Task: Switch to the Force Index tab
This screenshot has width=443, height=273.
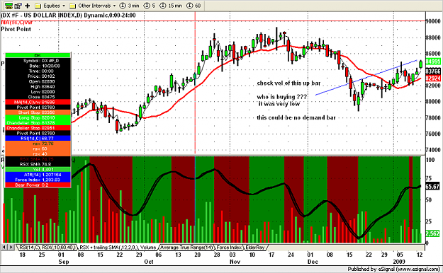Action: (x=229, y=248)
